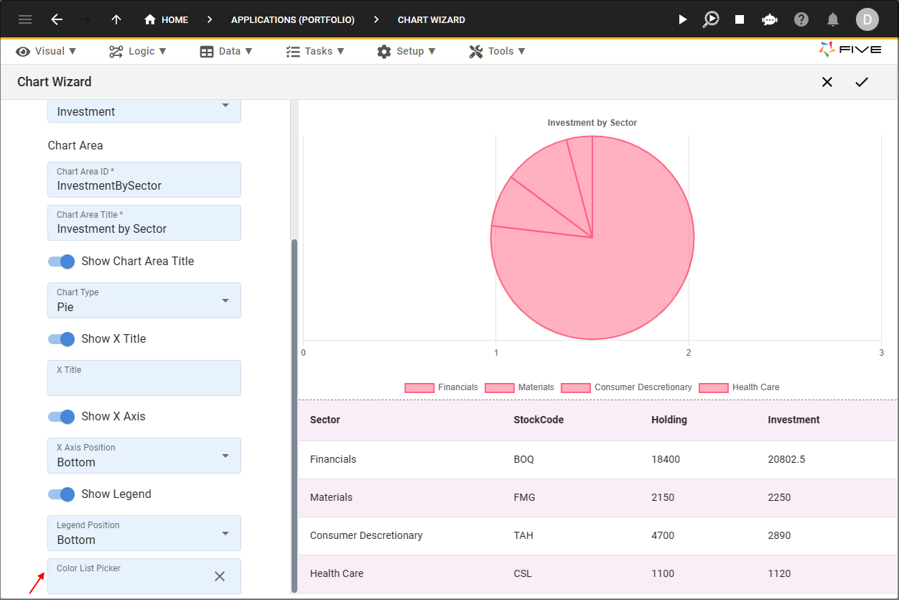Click the StockCode column header
This screenshot has width=899, height=600.
[x=539, y=420]
